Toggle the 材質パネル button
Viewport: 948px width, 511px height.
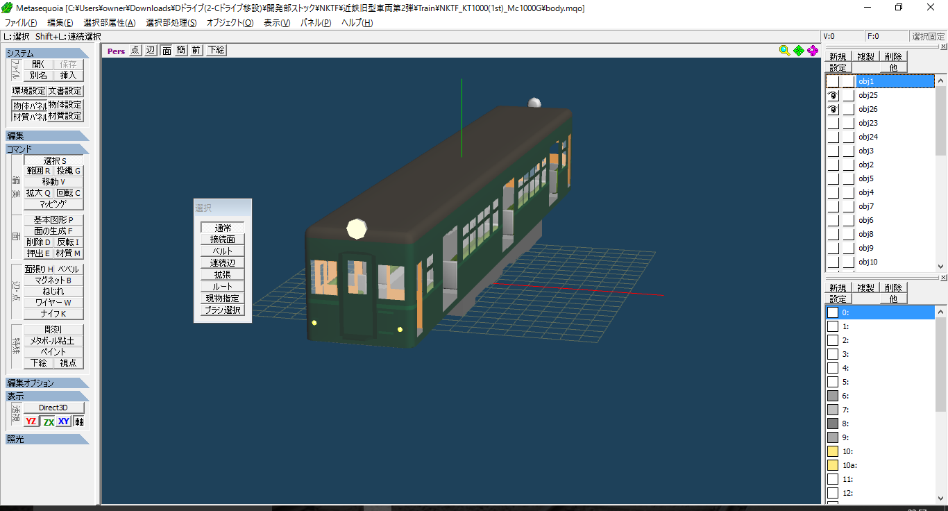click(x=29, y=117)
